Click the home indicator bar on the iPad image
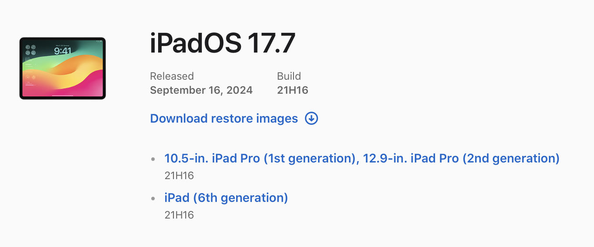This screenshot has height=247, width=594. click(63, 95)
